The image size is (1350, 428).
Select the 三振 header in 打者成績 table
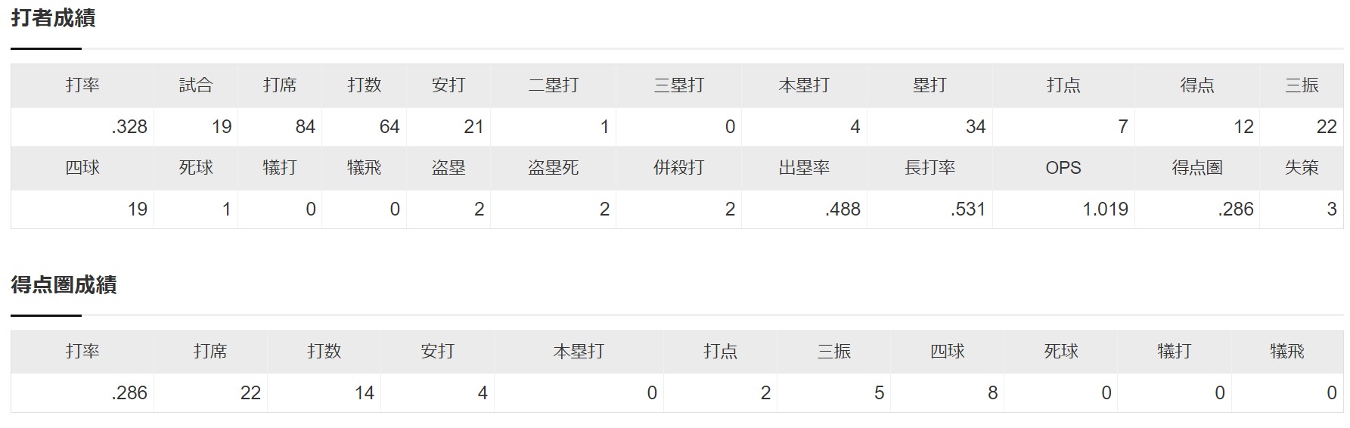point(1302,85)
